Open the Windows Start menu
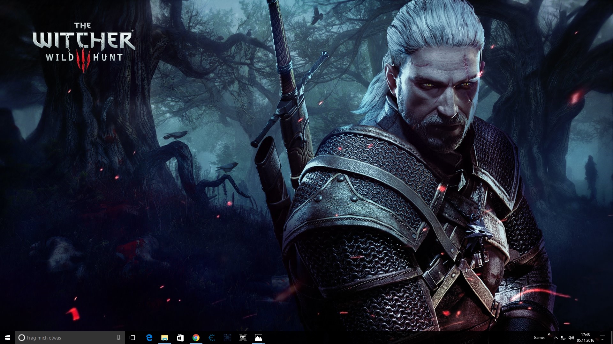 [8, 338]
